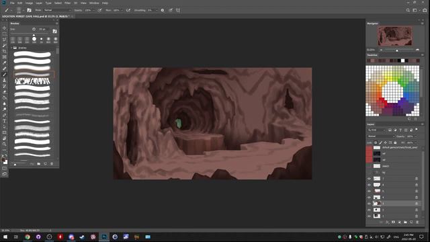The height and width of the screenshot is (242, 430).
Task: Toggle visibility of layer 6
Action: click(x=369, y=185)
